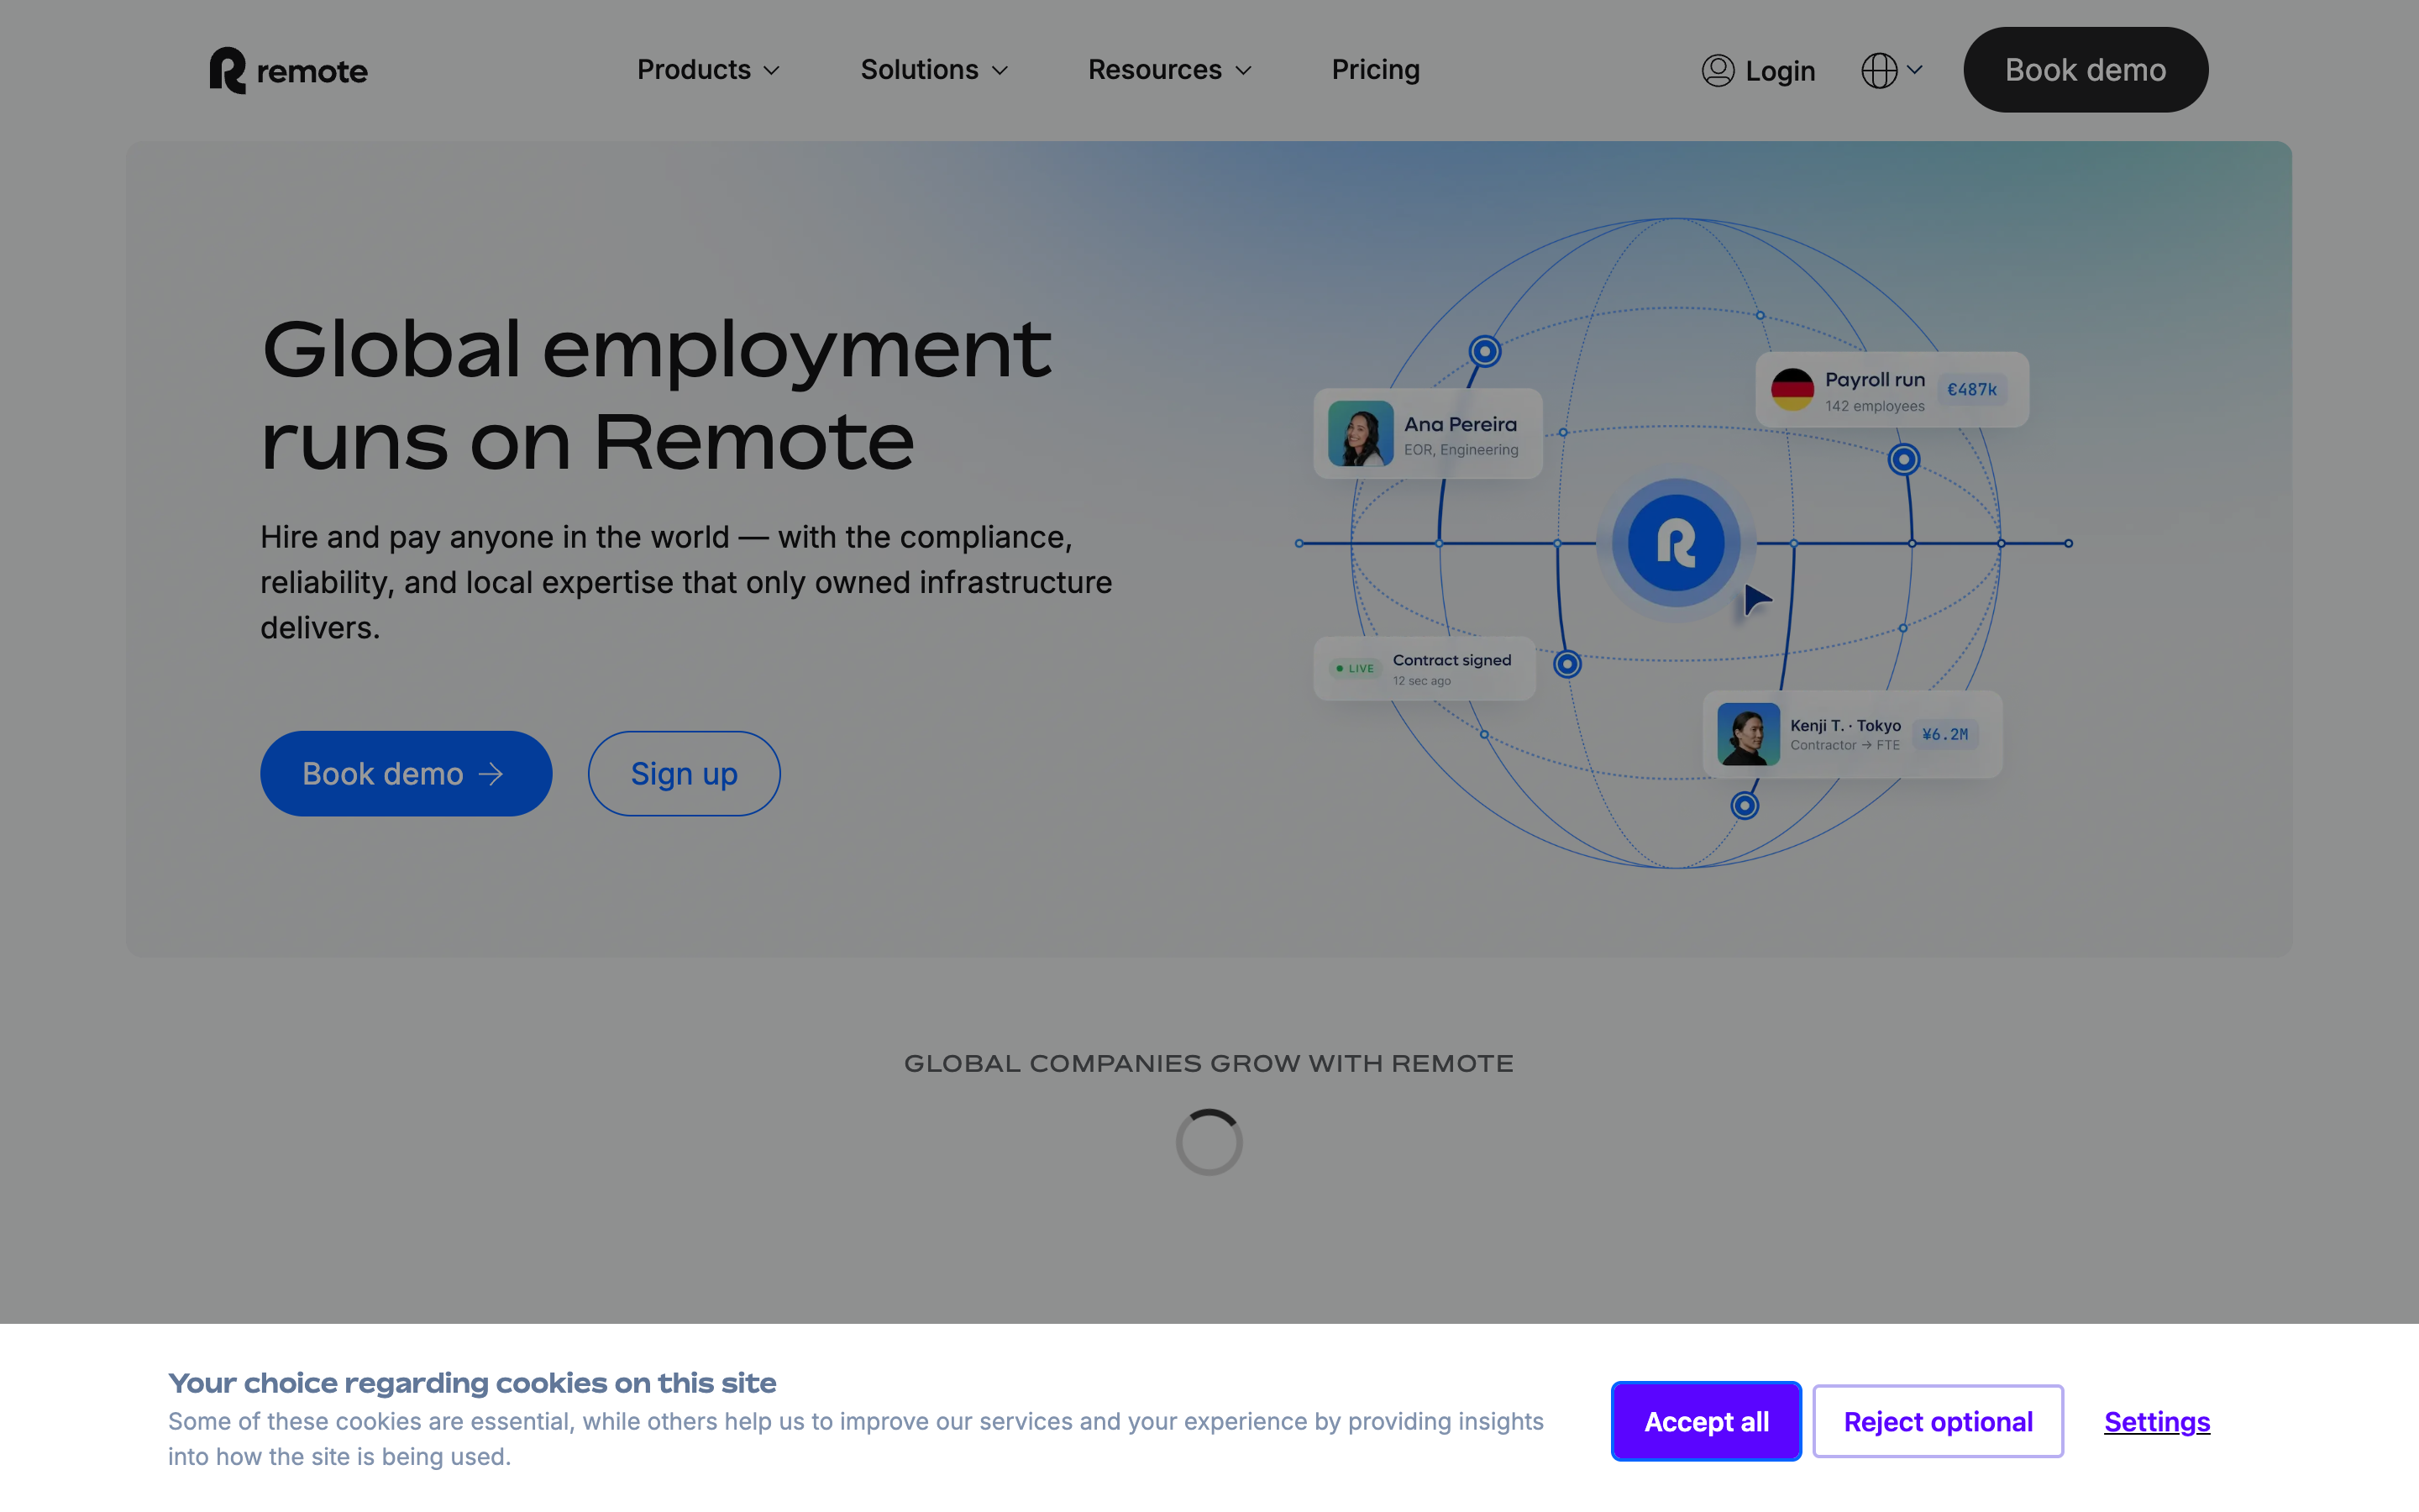Click the Payroll run label

1874,379
